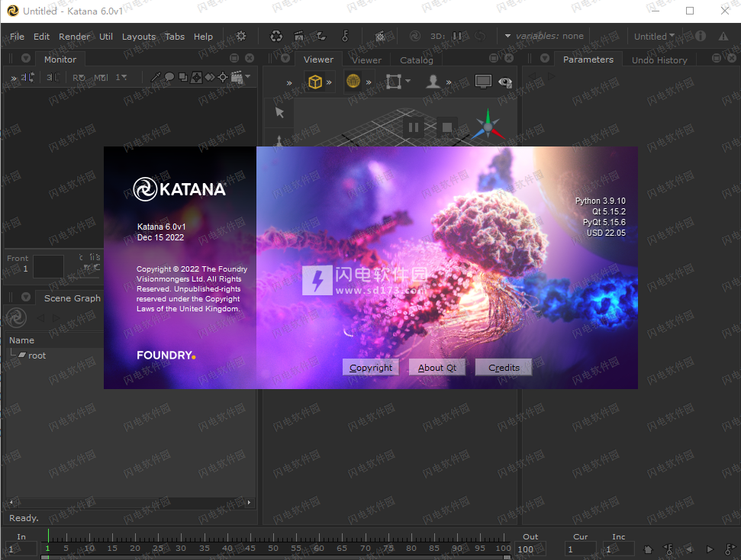Maximize the Parameters panel with square icon
The image size is (741, 560).
717,58
